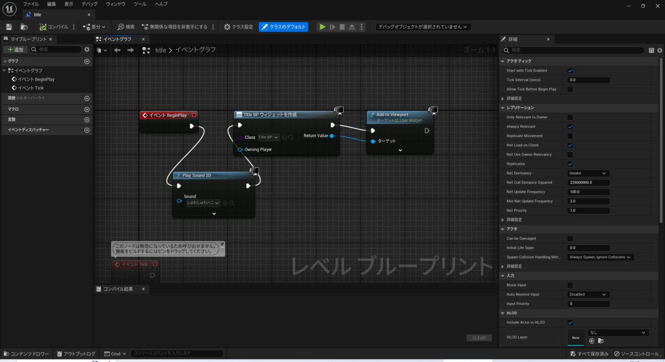This screenshot has height=362, width=665.
Task: Open My Blueprint settings gear icon
Action: tap(87, 49)
